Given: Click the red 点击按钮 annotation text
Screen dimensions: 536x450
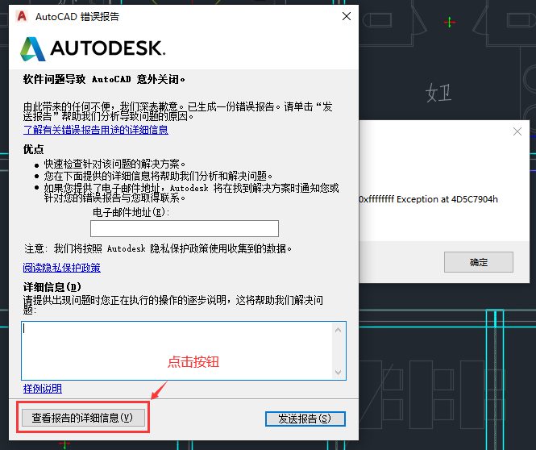Looking at the screenshot, I should (193, 363).
